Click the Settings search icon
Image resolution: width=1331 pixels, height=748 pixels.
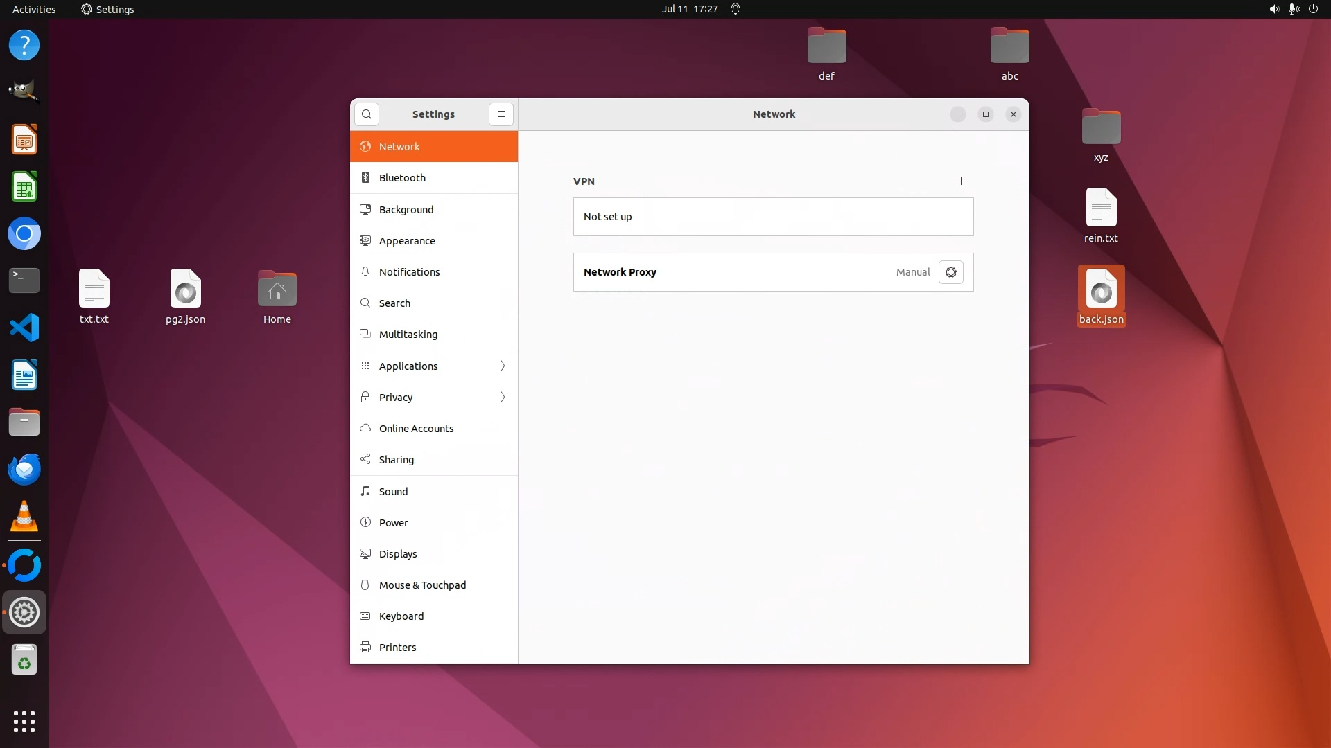click(x=367, y=114)
